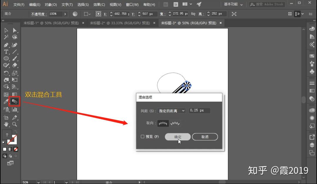The image size is (317, 184).
Task: Open the Essentials workspace switcher dropdown
Action: (x=233, y=4)
